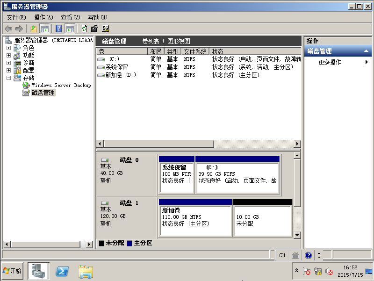Image resolution: width=374 pixels, height=281 pixels.
Task: Sort by 状态 column header
Action: click(x=255, y=51)
